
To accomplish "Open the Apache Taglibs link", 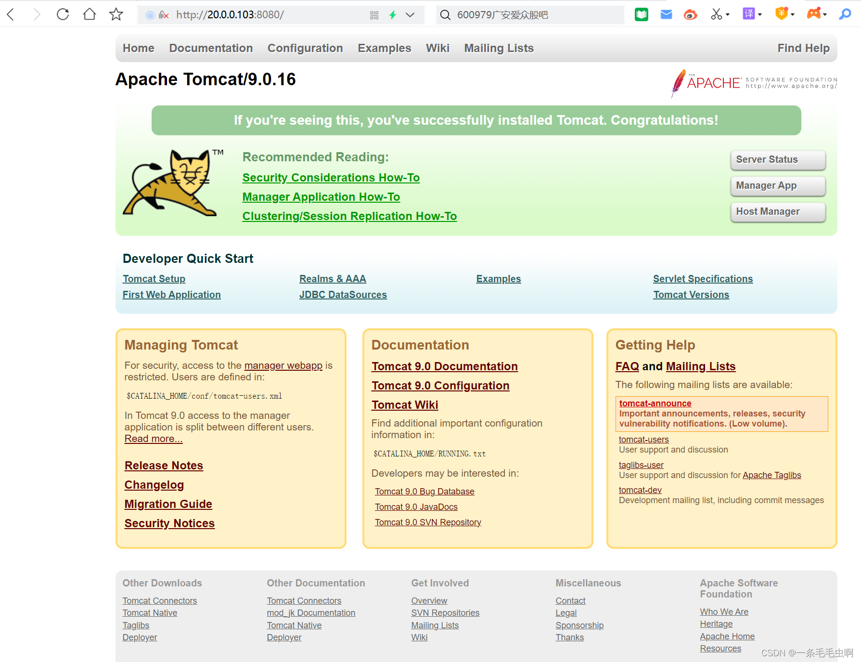I will click(x=772, y=475).
